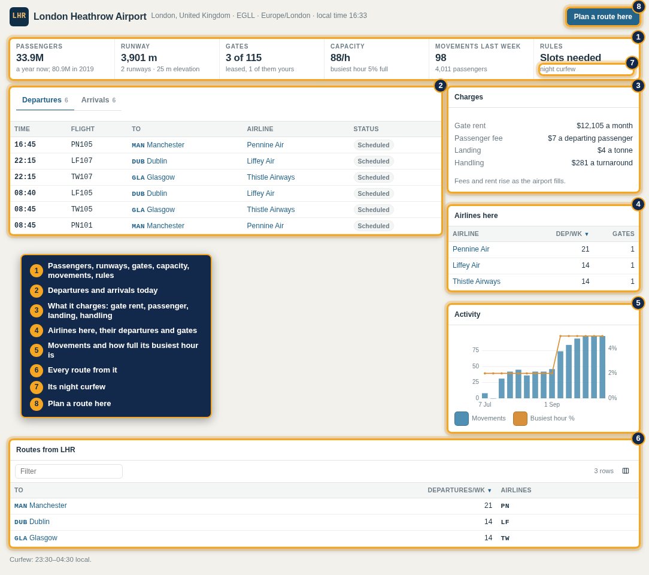Click the "3,901 m" runway value
Viewport: 649px width, 575px height.
139,57
